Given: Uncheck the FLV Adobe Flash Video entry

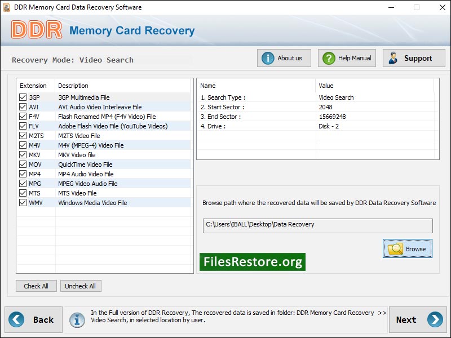Looking at the screenshot, I should tap(21, 126).
